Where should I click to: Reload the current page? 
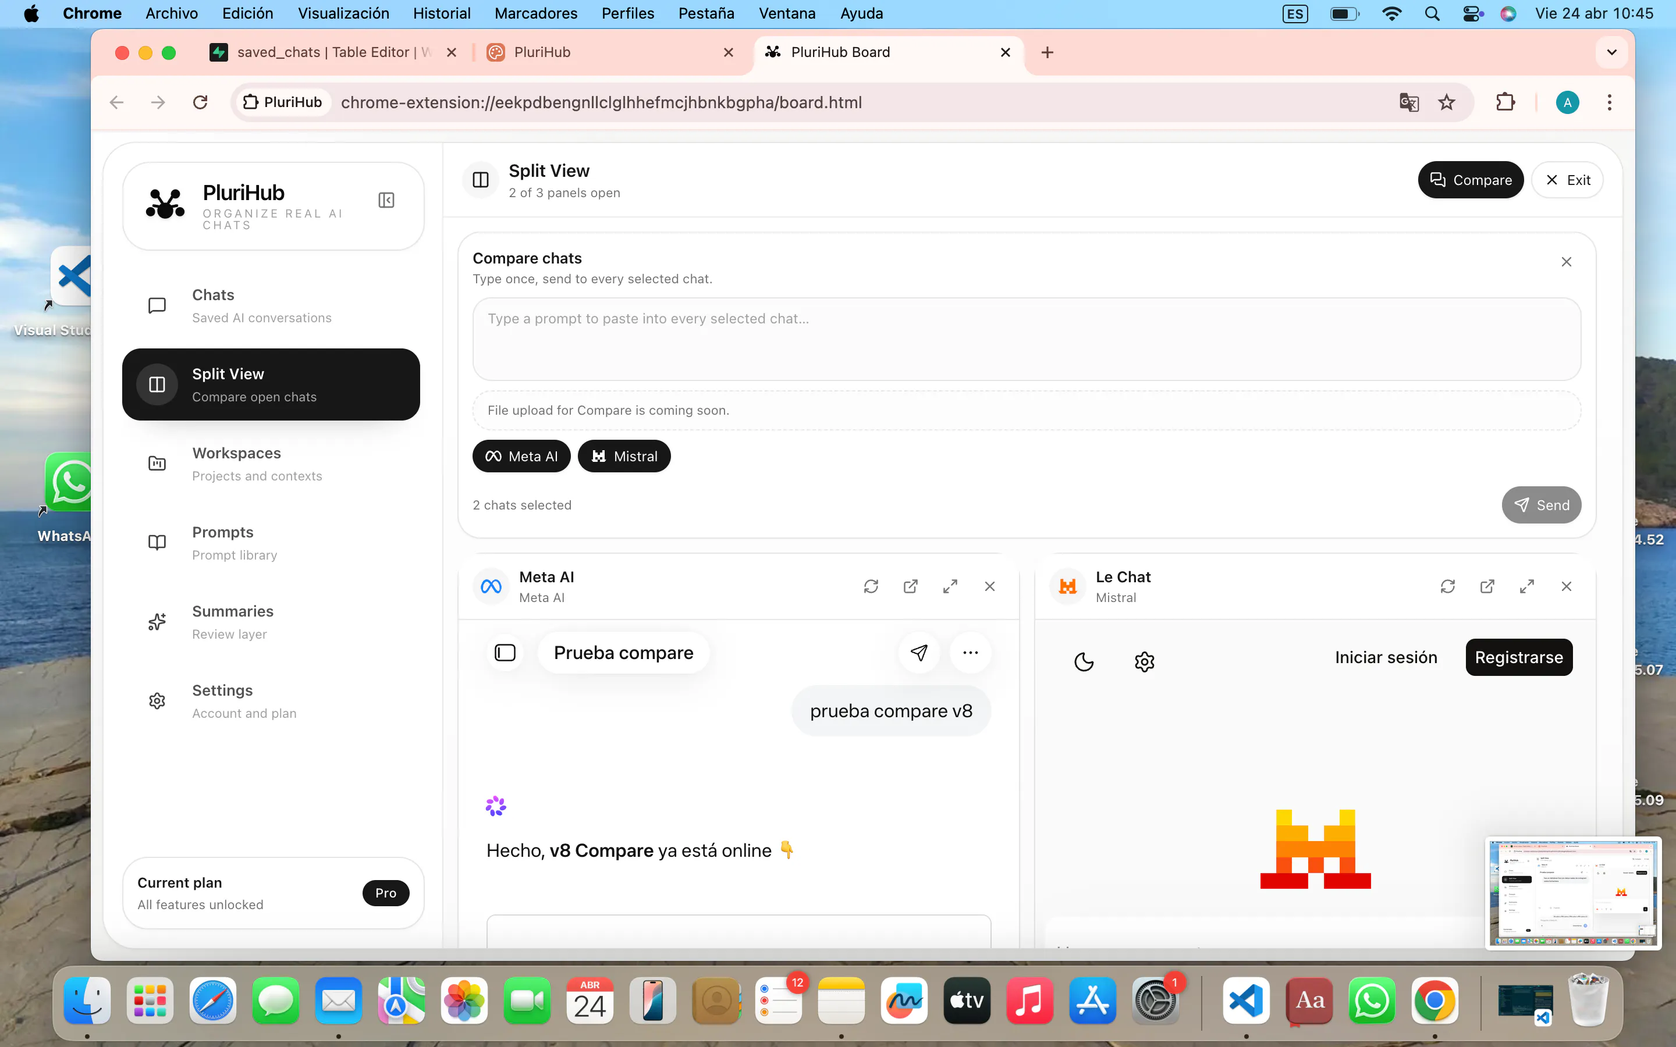pyautogui.click(x=200, y=102)
